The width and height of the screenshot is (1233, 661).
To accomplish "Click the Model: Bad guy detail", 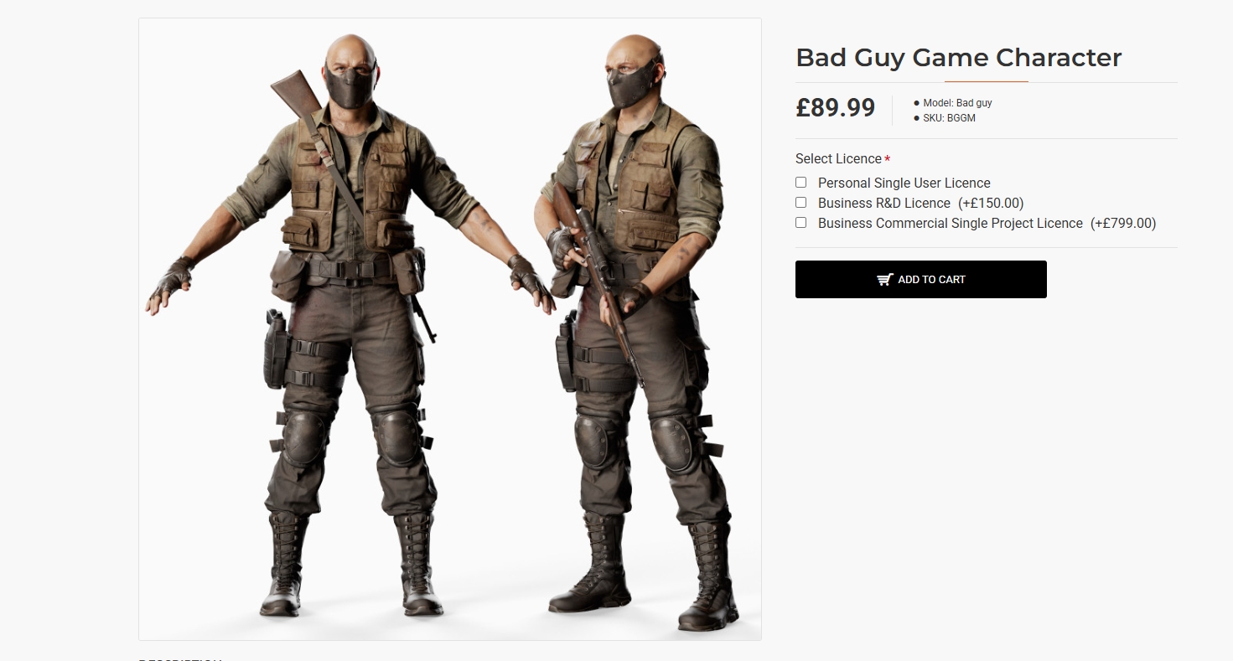I will [957, 103].
